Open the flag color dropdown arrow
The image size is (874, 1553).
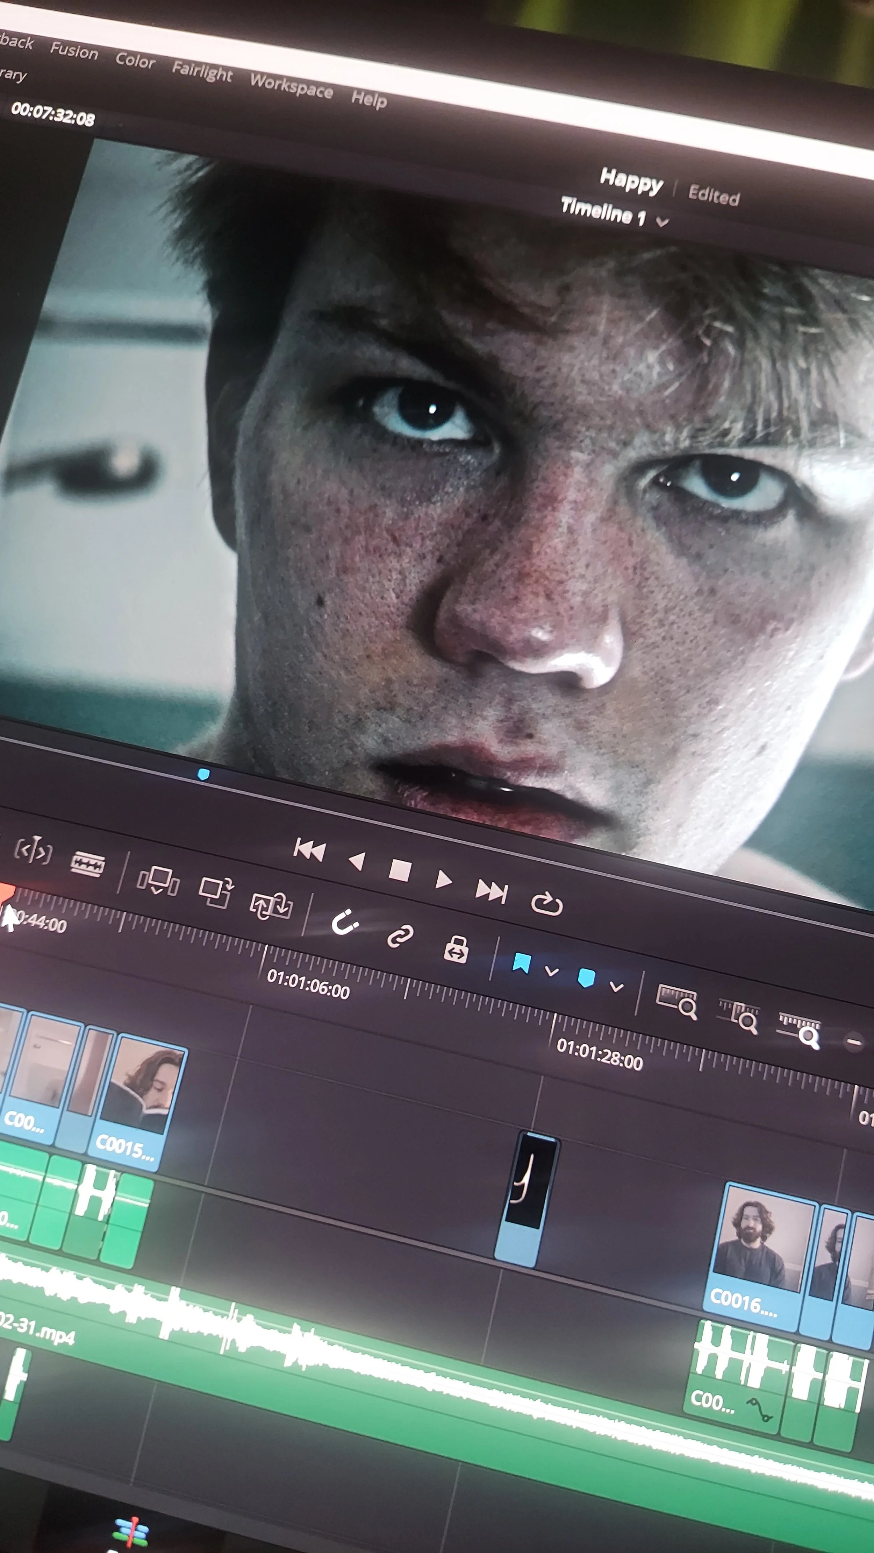(x=551, y=971)
